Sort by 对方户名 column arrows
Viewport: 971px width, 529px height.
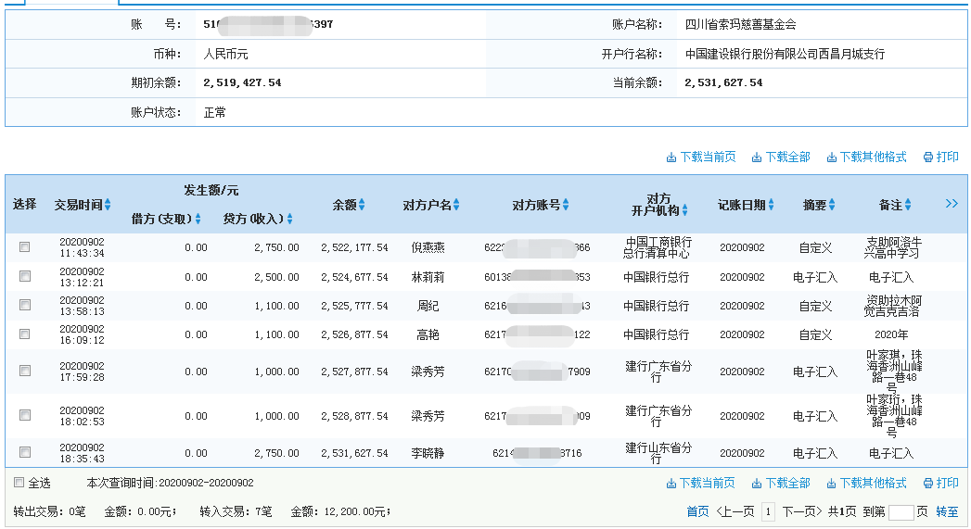456,204
